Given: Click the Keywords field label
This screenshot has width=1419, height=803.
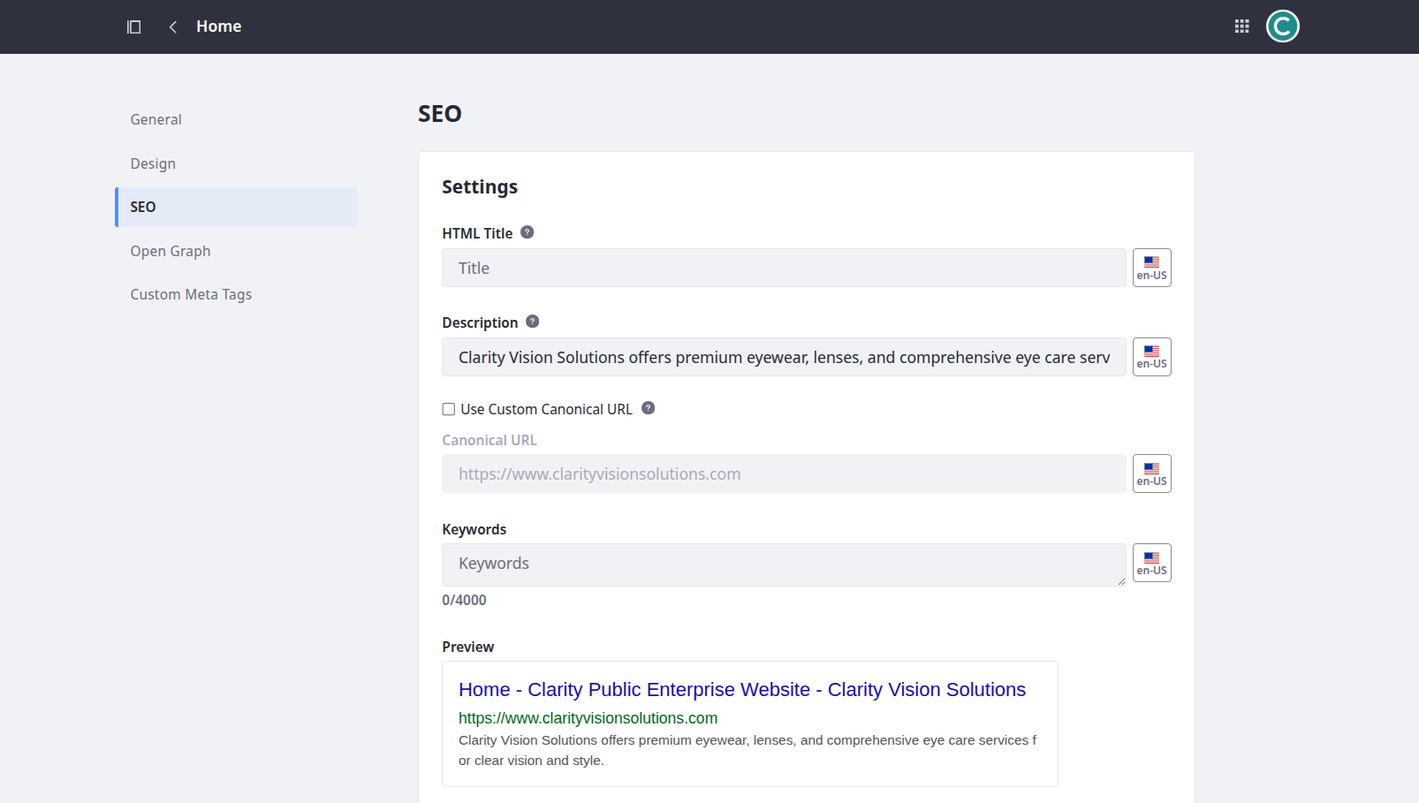Looking at the screenshot, I should pos(474,529).
